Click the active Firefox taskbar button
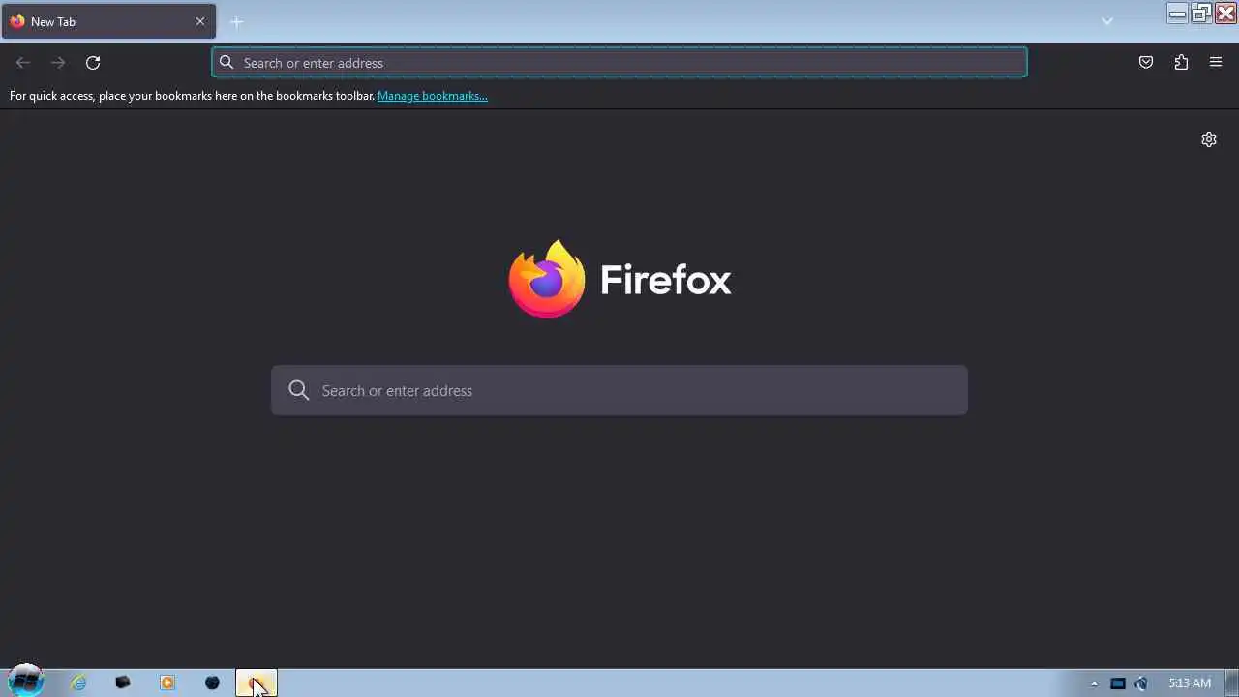1239x697 pixels. (257, 682)
